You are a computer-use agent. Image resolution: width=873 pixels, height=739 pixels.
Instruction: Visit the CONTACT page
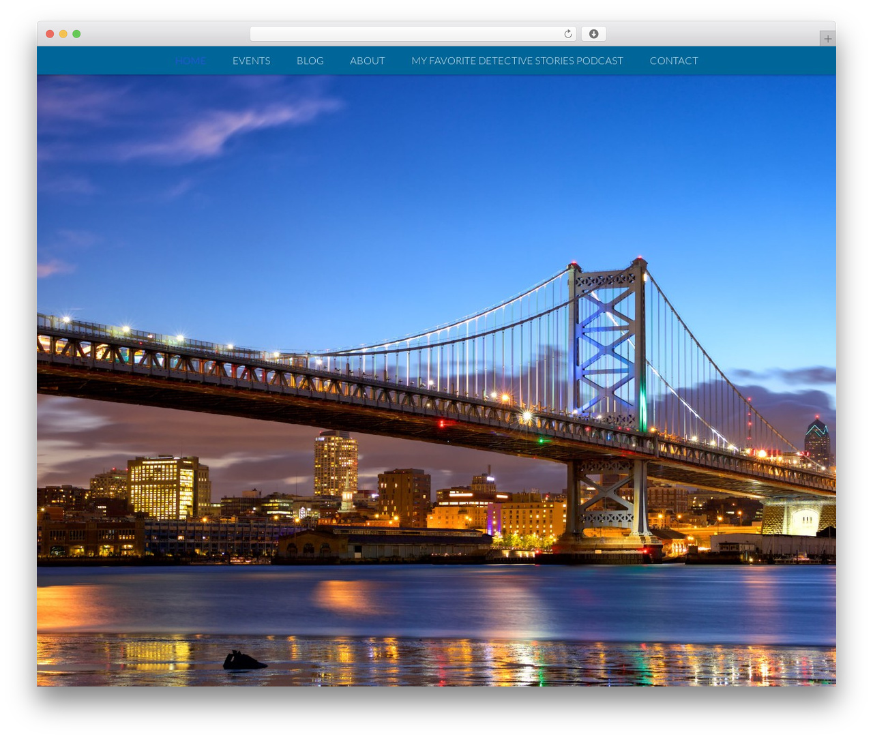click(x=674, y=61)
